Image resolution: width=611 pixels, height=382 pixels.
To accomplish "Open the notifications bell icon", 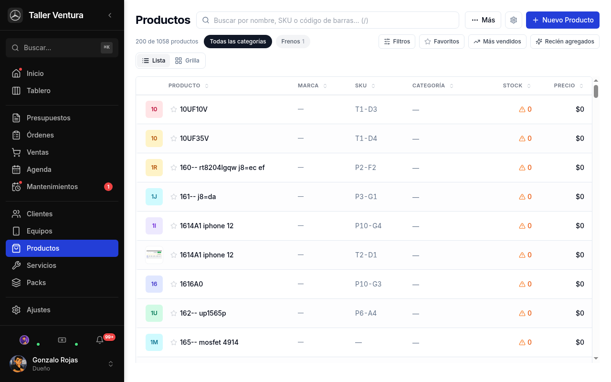I will point(100,340).
